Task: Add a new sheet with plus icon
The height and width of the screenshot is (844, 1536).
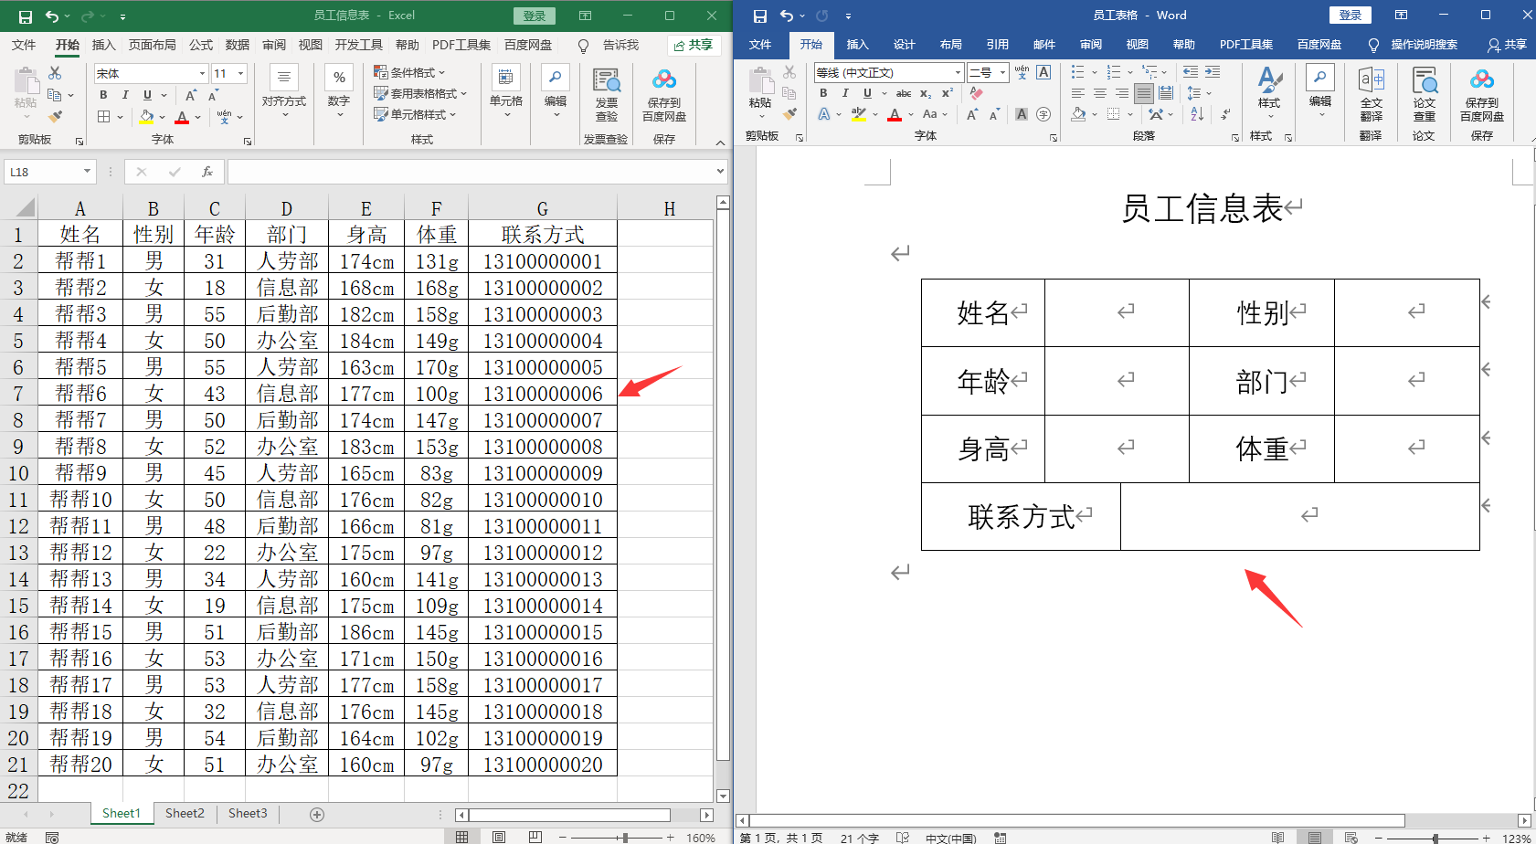Action: tap(317, 814)
